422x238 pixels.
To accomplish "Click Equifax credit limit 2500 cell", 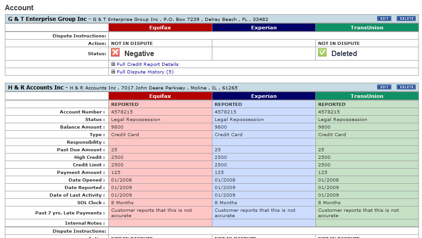I will click(x=160, y=165).
